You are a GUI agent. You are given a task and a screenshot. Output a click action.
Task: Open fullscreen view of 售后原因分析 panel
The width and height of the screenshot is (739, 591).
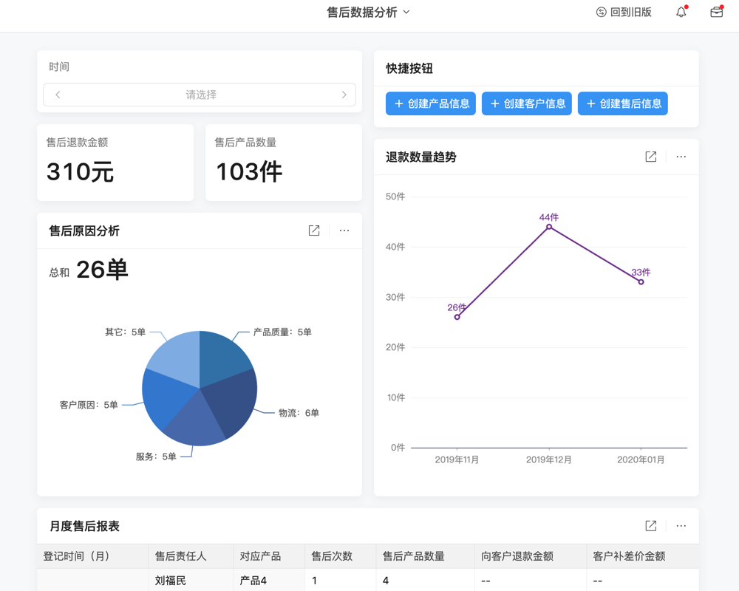tap(313, 230)
